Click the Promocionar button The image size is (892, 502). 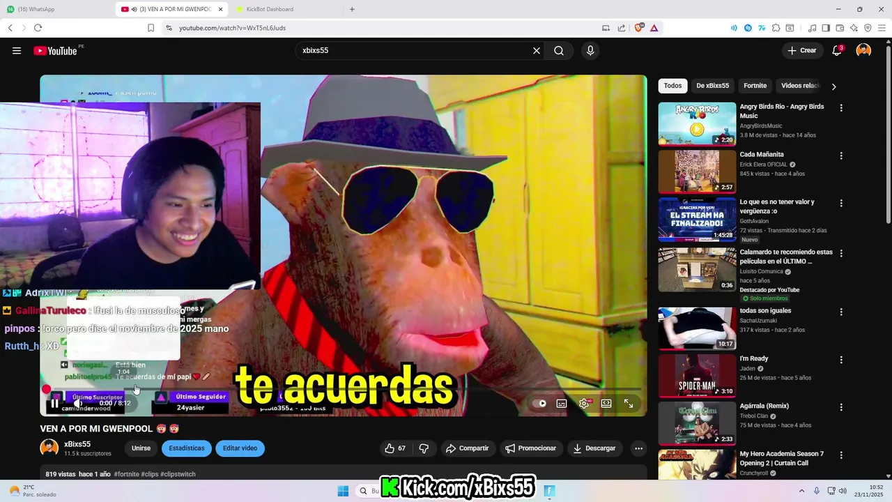531,448
